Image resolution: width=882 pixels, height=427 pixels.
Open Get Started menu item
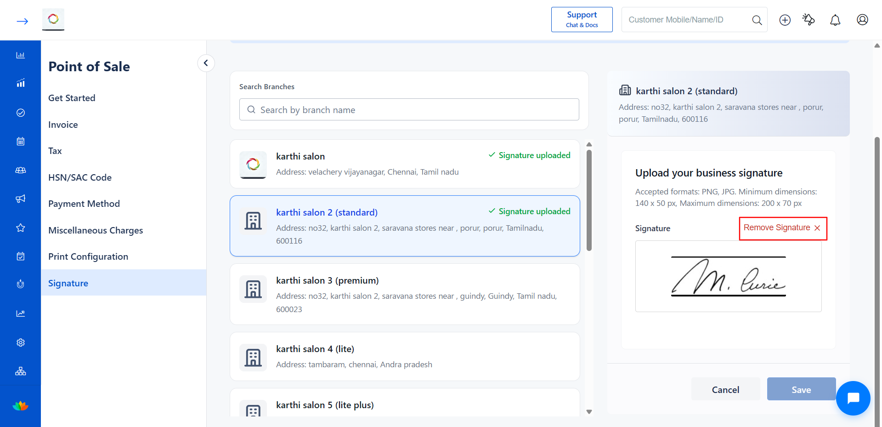point(72,98)
